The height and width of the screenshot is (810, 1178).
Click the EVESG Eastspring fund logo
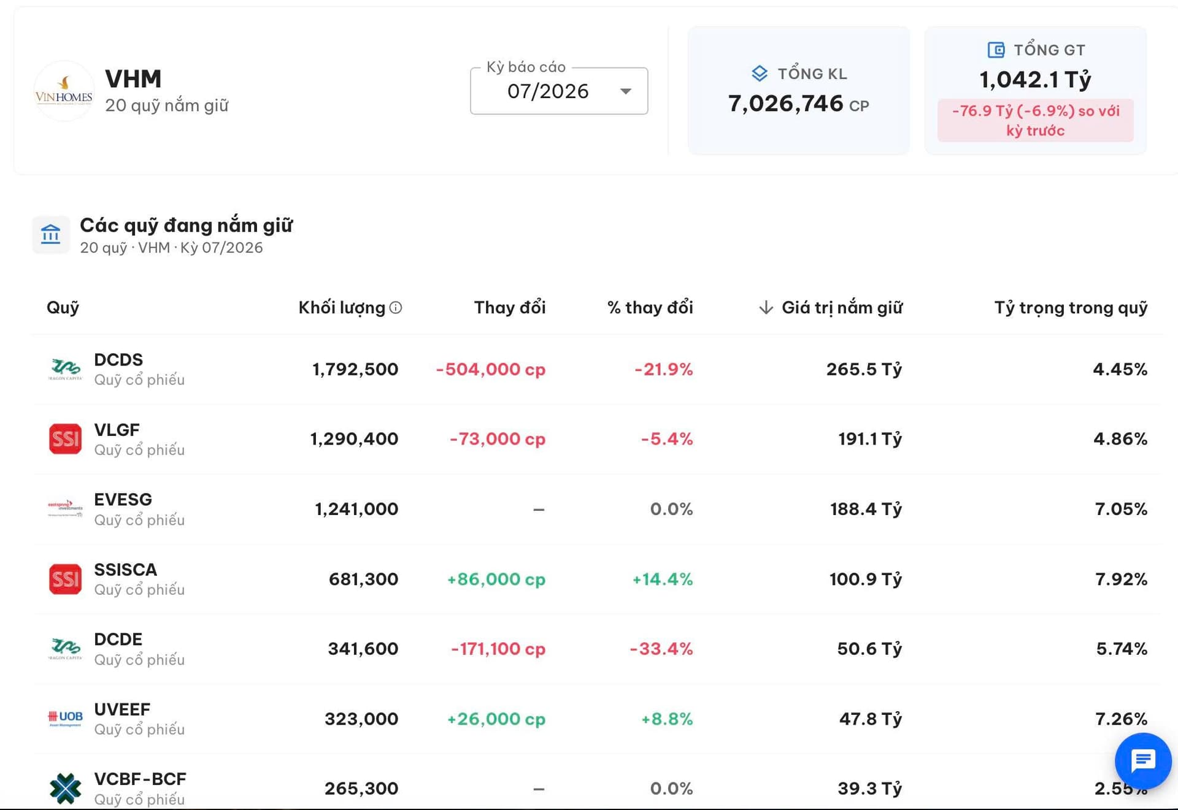coord(65,508)
